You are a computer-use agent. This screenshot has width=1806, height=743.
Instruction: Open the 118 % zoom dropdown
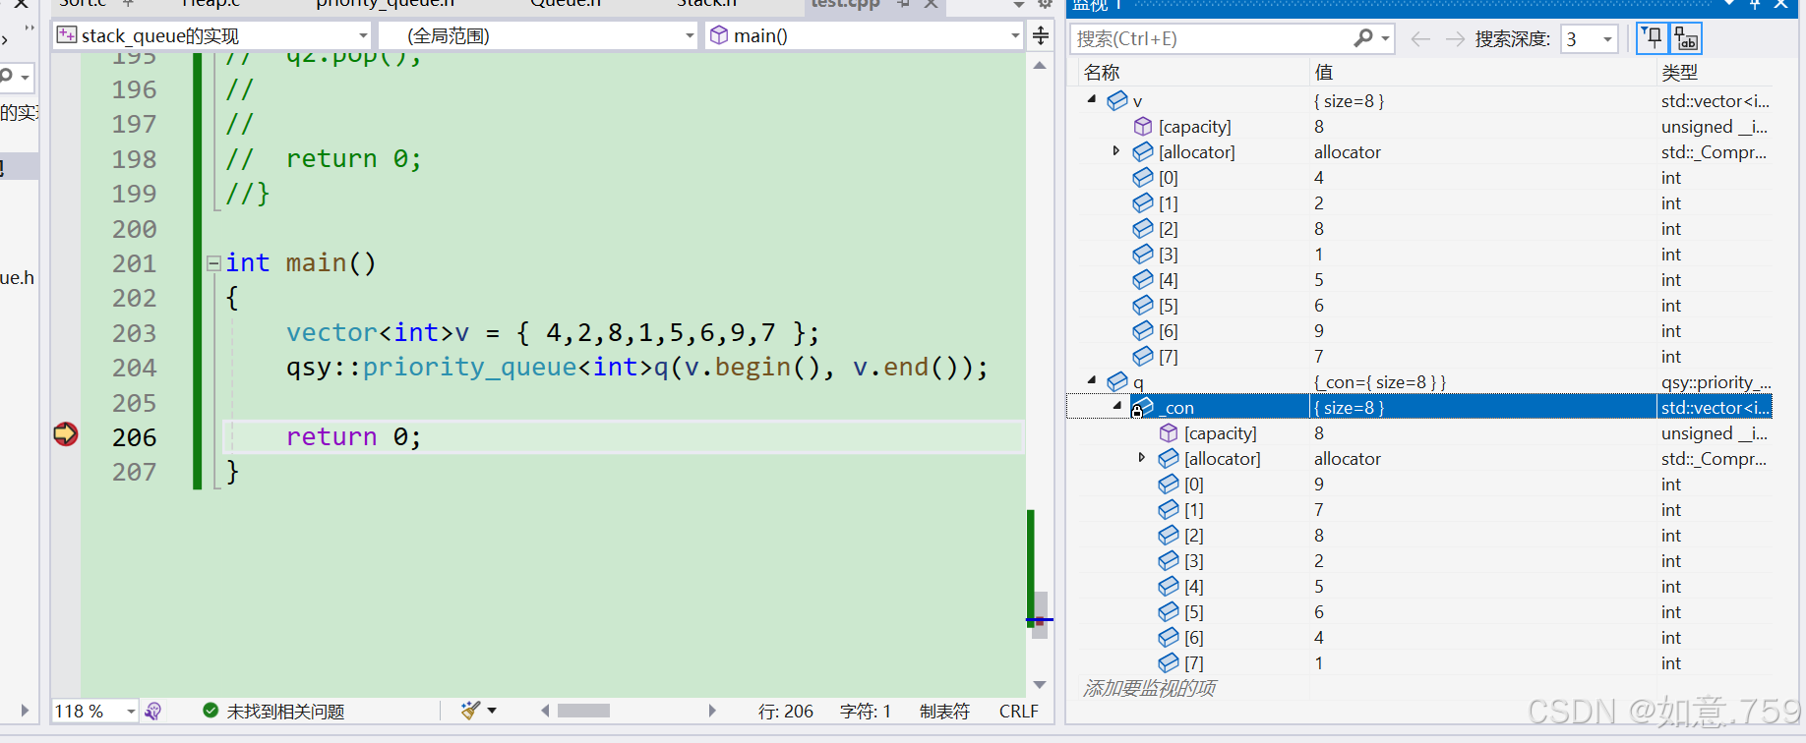coord(131,711)
